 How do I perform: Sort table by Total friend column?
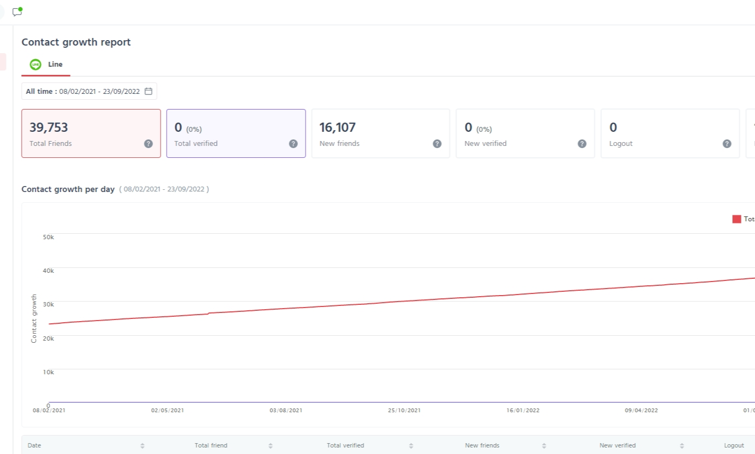point(270,445)
